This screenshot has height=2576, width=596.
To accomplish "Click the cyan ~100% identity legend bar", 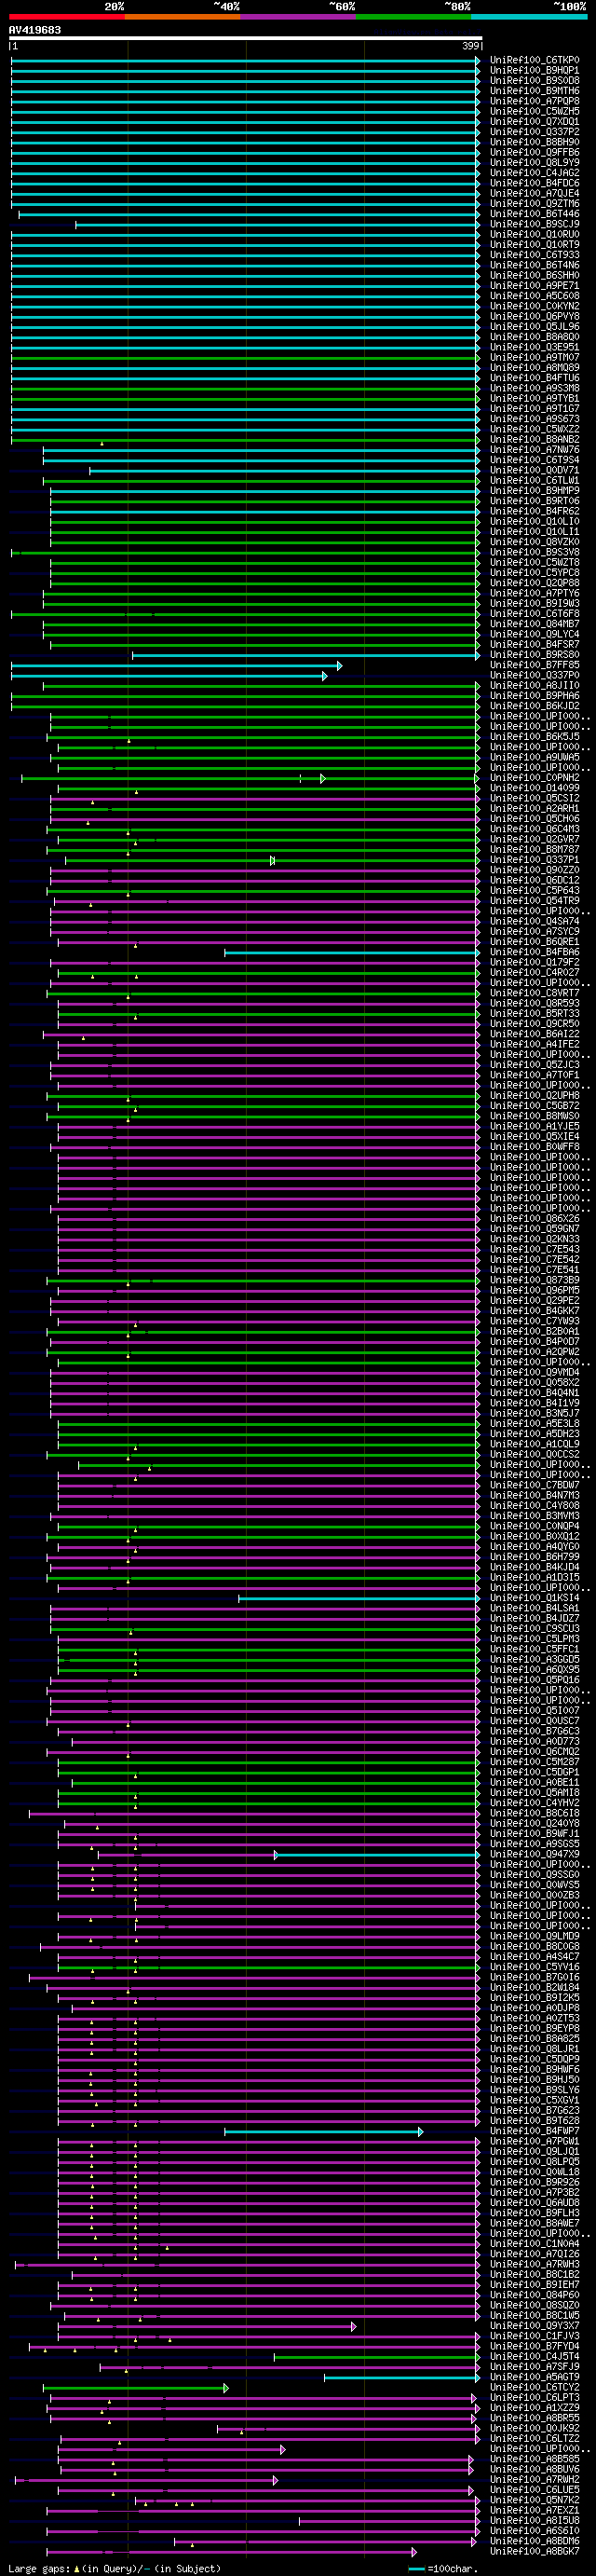I will (529, 16).
